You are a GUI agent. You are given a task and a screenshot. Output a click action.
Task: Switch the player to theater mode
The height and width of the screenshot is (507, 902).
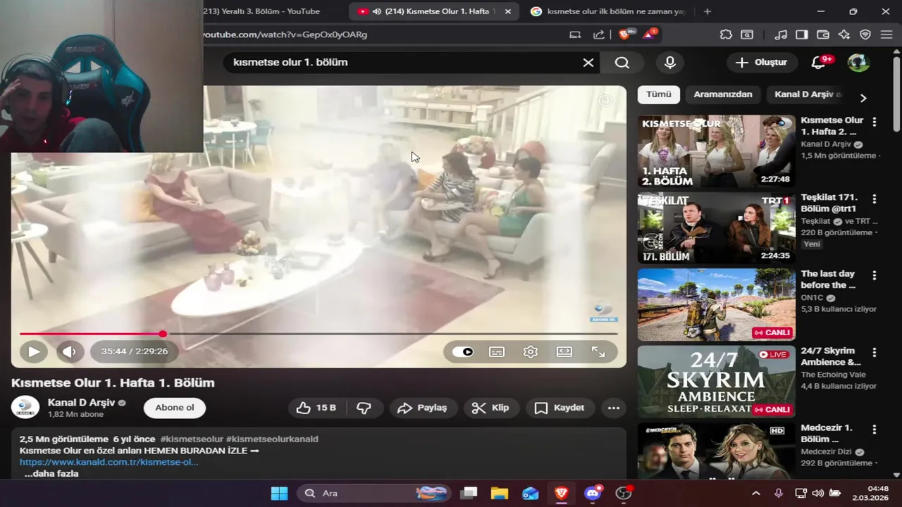564,351
